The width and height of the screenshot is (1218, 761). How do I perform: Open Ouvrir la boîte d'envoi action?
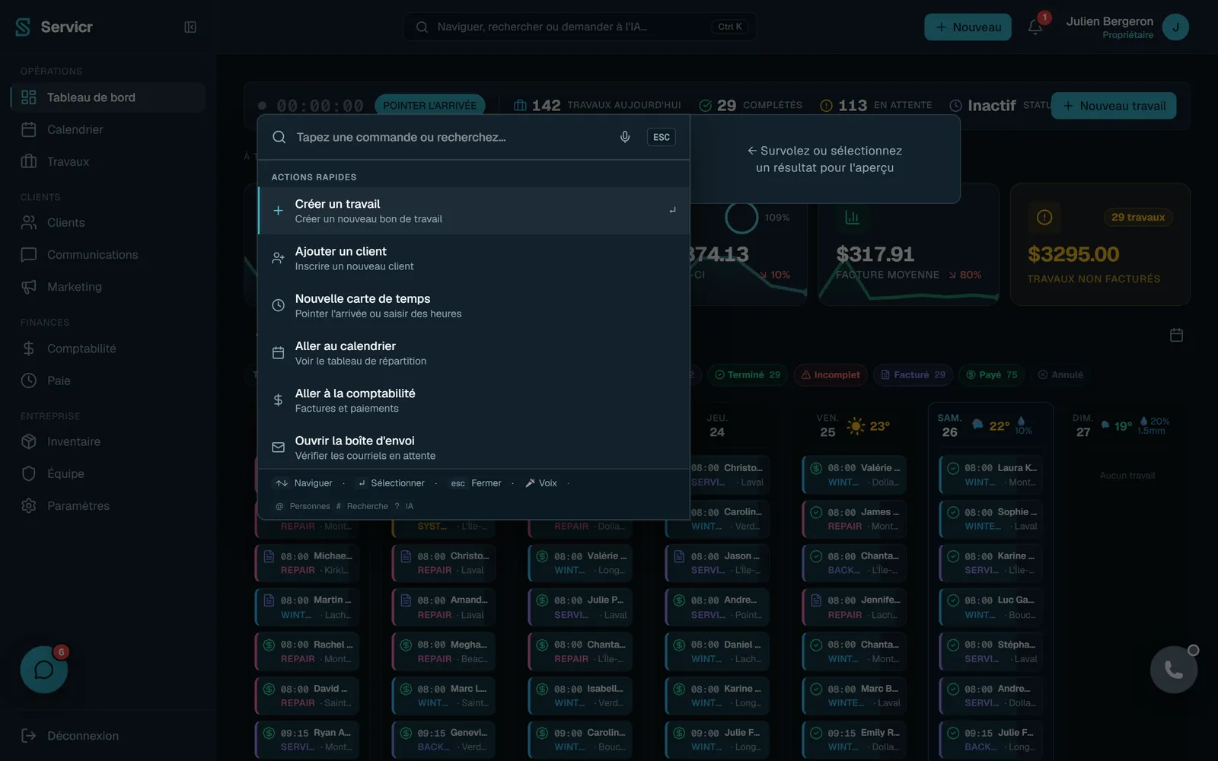coord(473,447)
